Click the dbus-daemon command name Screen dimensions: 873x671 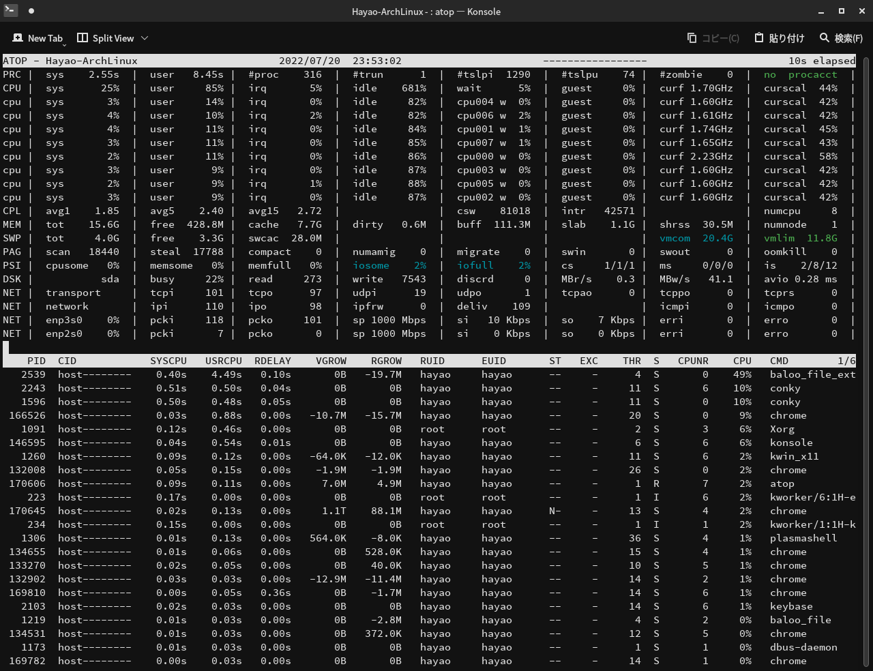[x=803, y=647]
